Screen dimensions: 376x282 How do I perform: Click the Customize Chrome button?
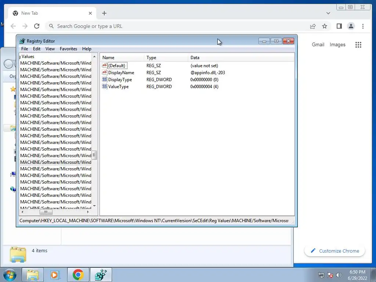click(335, 251)
